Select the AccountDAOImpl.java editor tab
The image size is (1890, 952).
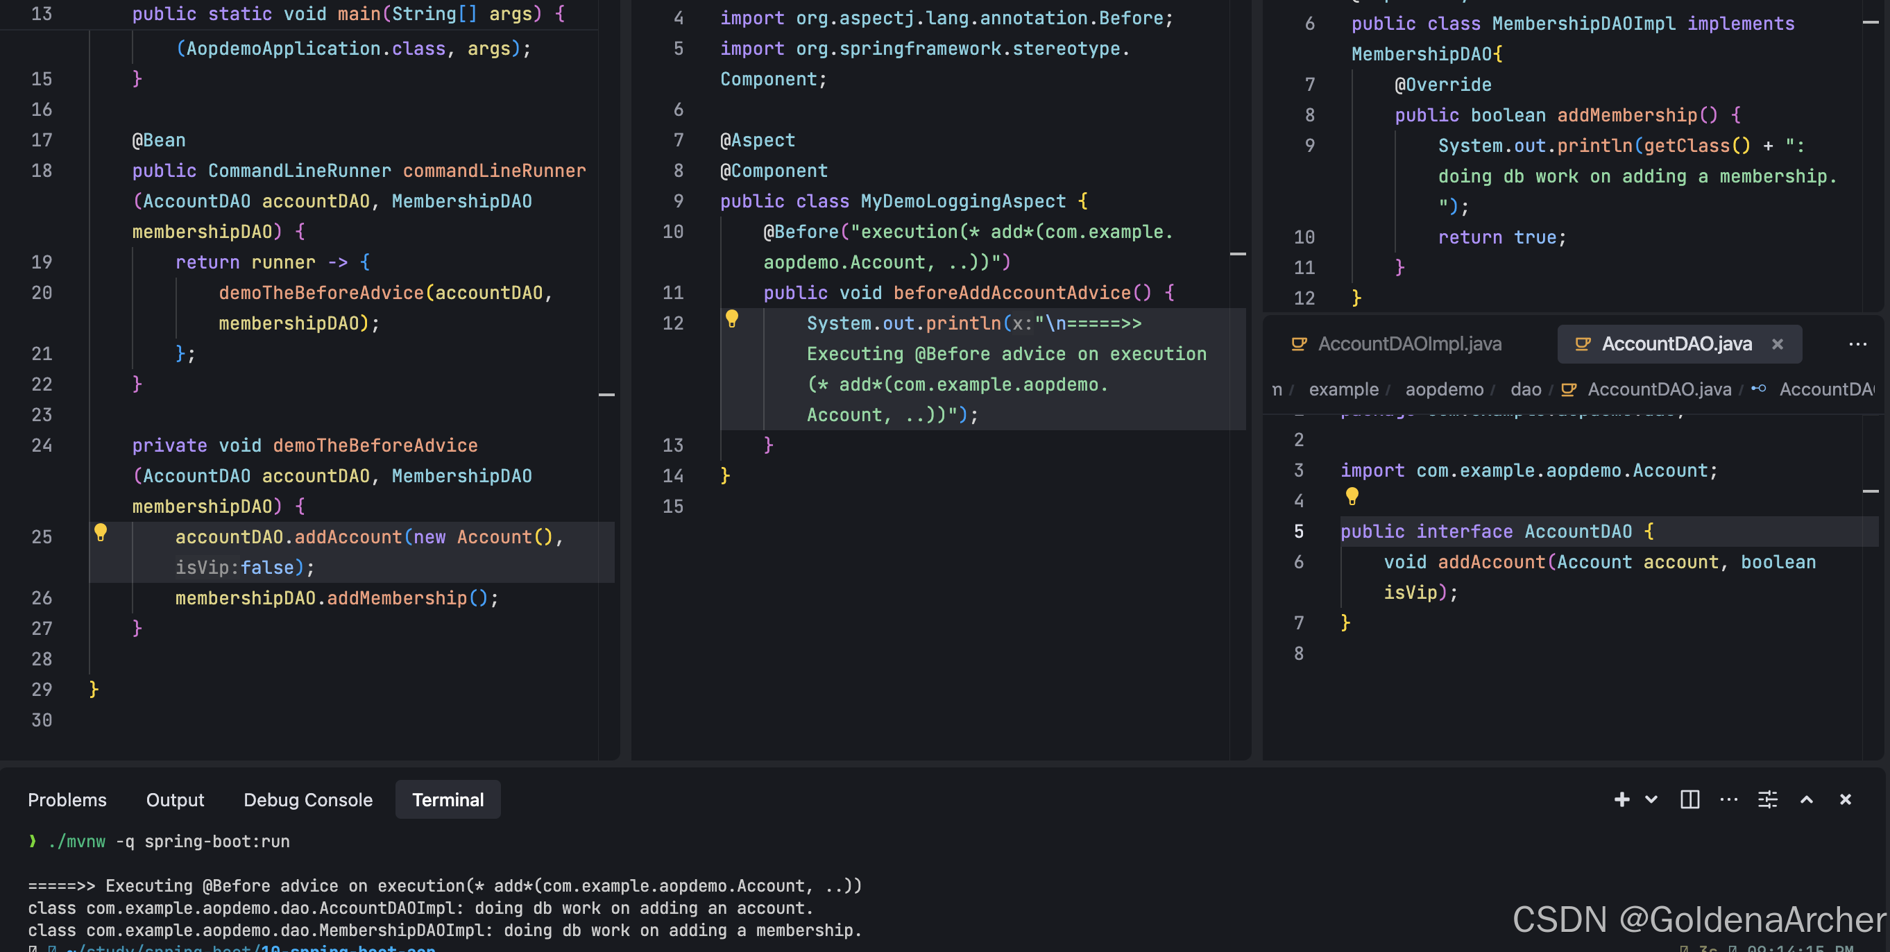(1408, 343)
